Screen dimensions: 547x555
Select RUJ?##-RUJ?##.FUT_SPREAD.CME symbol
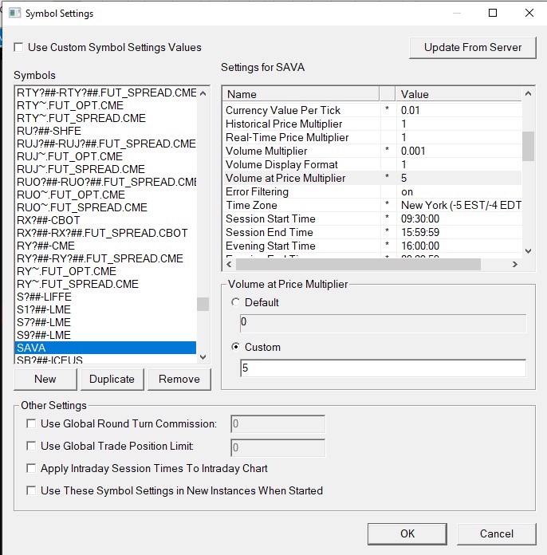106,144
